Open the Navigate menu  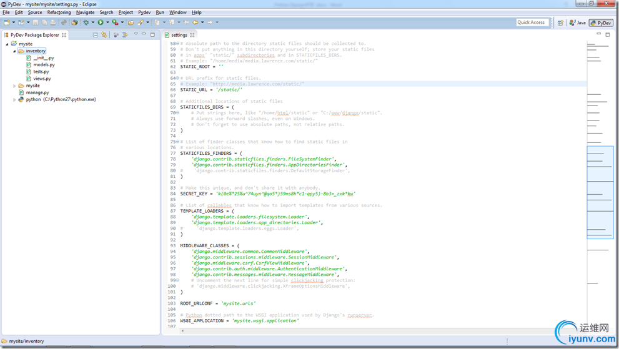(86, 12)
